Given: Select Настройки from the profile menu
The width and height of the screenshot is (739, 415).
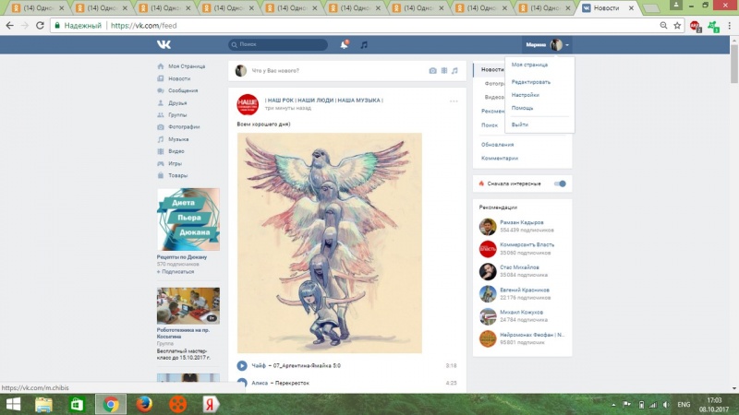Looking at the screenshot, I should click(x=525, y=95).
